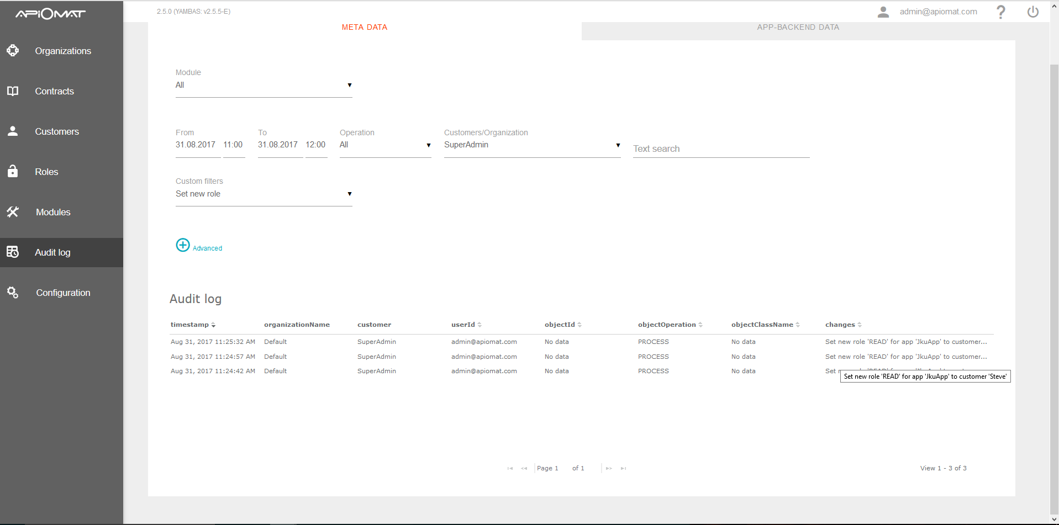This screenshot has height=525, width=1059.
Task: Click the Roles lock icon
Action: [13, 172]
